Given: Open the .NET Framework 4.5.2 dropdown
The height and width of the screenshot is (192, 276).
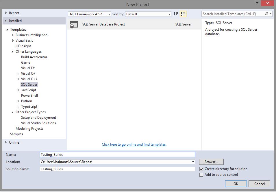Looking at the screenshot, I should pyautogui.click(x=89, y=14).
